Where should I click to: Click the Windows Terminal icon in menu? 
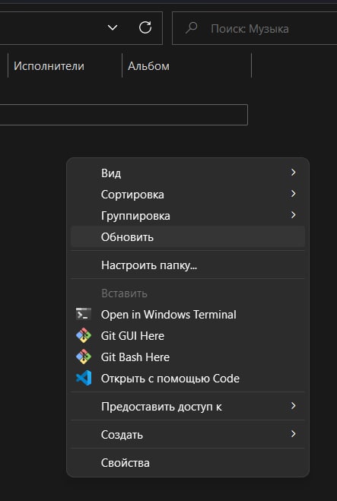[84, 315]
